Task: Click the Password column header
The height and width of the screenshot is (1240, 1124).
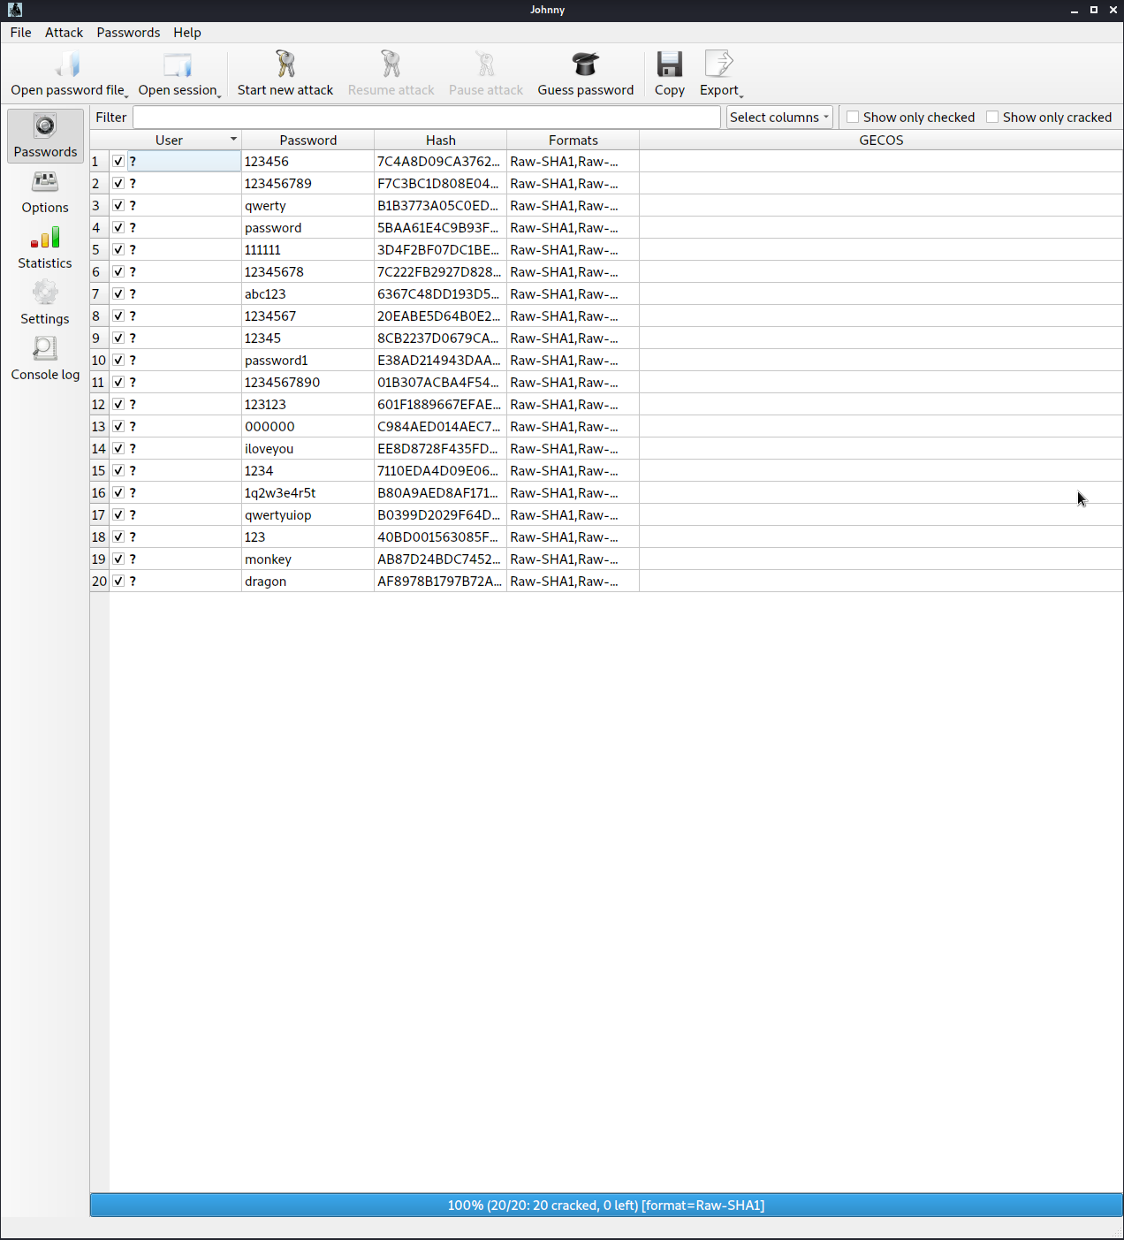Action: (x=308, y=140)
